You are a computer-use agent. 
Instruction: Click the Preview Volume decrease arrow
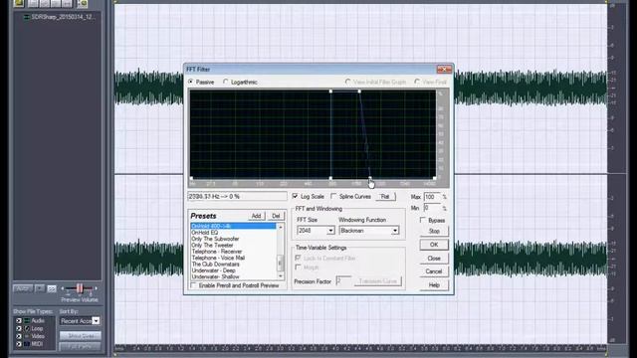[x=63, y=288]
